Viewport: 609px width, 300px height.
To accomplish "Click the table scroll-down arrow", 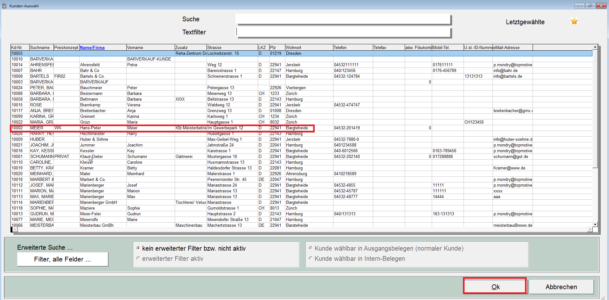I will [x=595, y=224].
